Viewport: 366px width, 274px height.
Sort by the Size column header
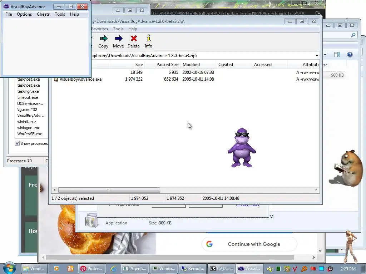click(127, 65)
